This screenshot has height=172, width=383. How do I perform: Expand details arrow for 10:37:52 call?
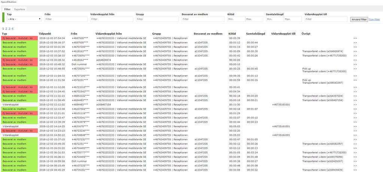(355, 51)
